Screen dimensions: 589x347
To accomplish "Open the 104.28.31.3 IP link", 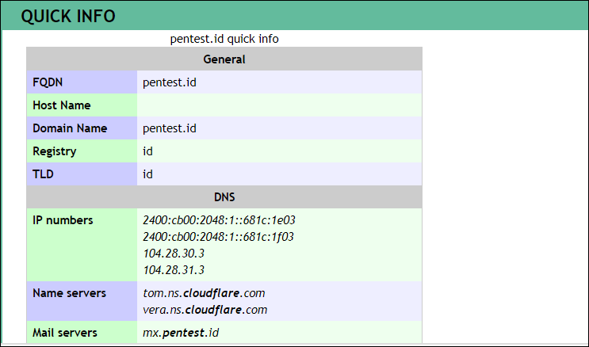I will (174, 270).
